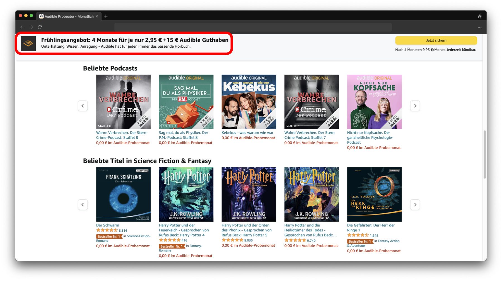Close the Audible Probeabo tab
Viewport: 502px width, 281px height.
pyautogui.click(x=97, y=16)
